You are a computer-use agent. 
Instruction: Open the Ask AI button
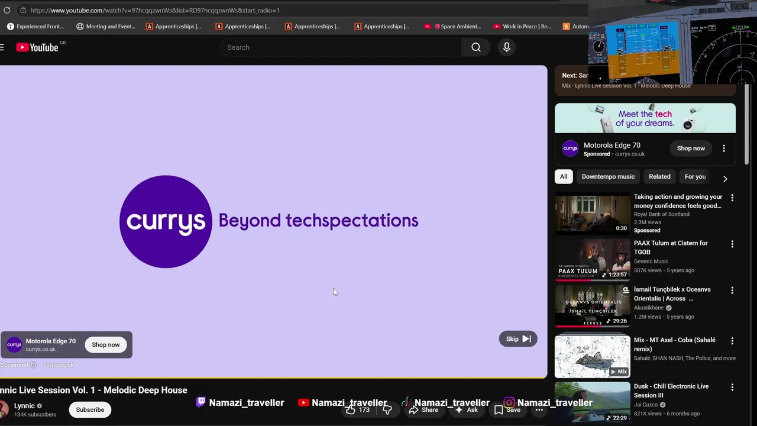pyautogui.click(x=467, y=409)
